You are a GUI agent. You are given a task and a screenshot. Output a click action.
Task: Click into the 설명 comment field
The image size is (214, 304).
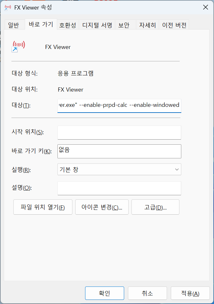119,188
